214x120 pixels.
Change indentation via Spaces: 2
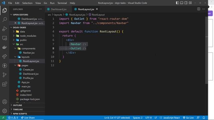point(137,118)
